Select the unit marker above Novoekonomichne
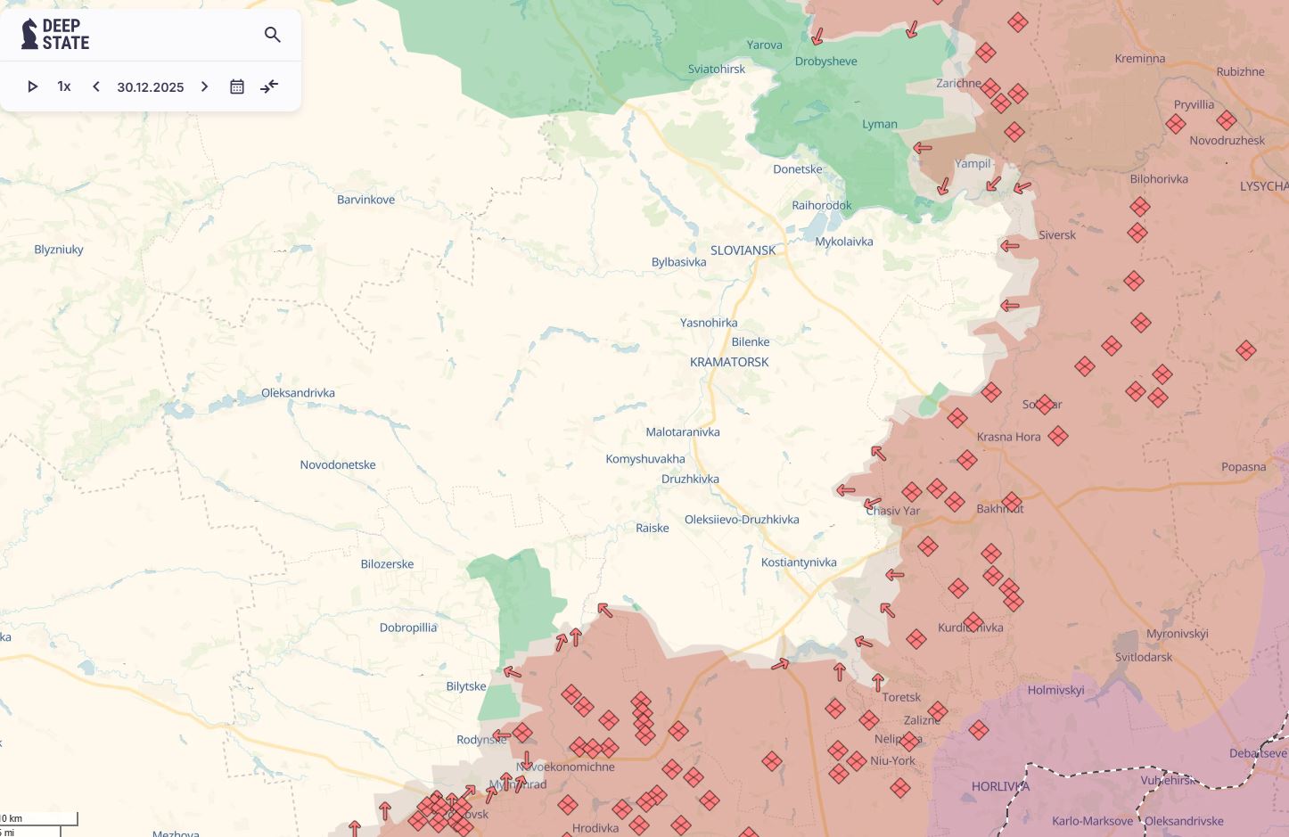This screenshot has width=1289, height=837. pos(579,747)
